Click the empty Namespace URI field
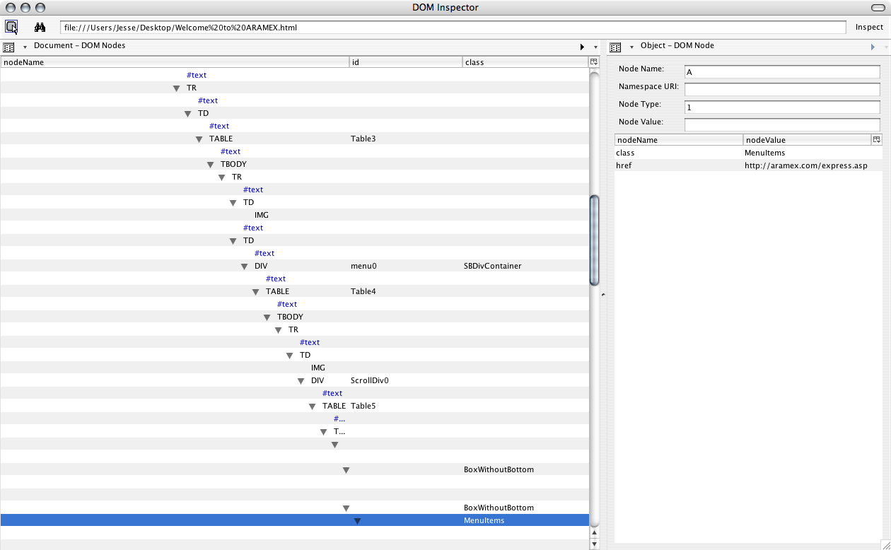 (782, 90)
